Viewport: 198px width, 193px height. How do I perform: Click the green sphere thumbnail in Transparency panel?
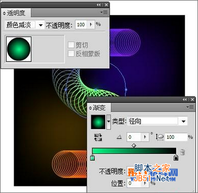point(19,49)
